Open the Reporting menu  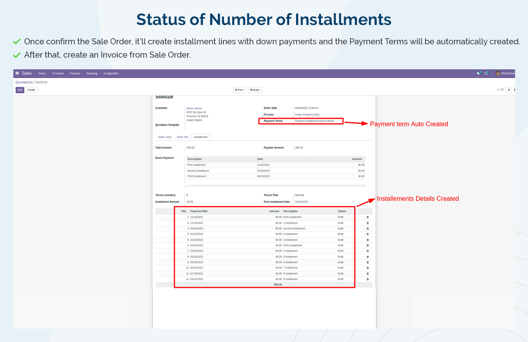pos(92,73)
